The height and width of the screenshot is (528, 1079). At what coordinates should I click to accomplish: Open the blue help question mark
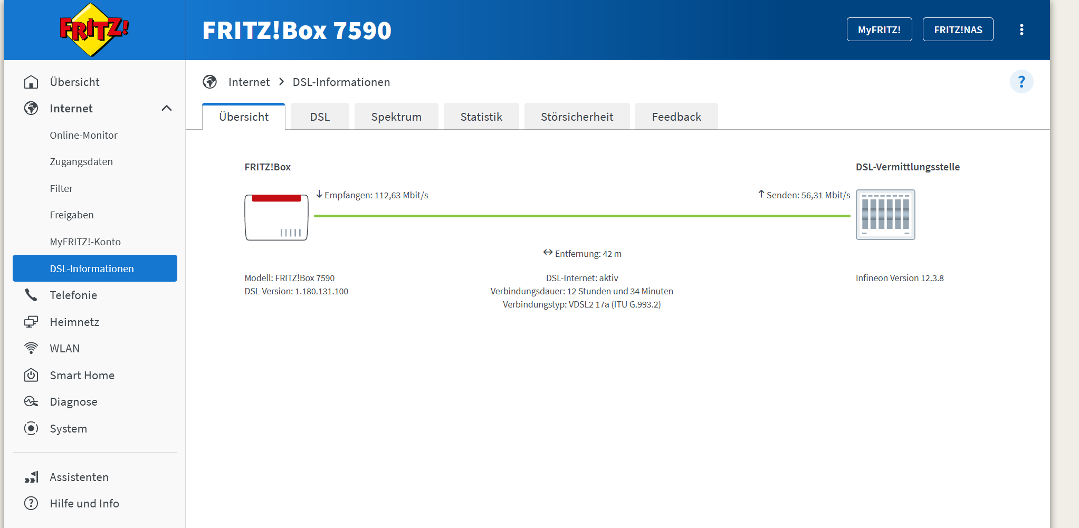[x=1021, y=82]
